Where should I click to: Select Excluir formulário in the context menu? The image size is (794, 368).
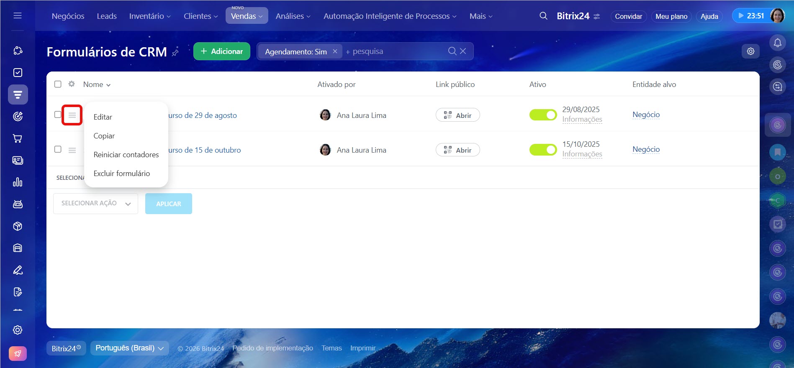(x=122, y=174)
